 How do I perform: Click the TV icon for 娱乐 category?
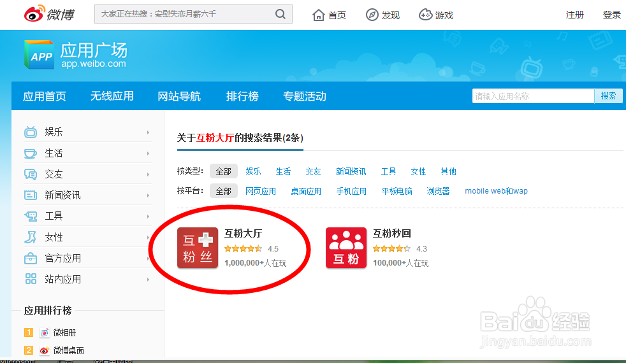pos(31,132)
